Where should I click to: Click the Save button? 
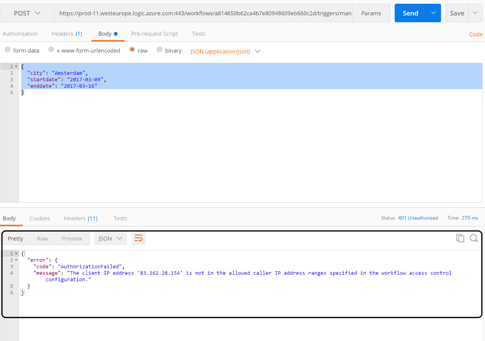click(x=457, y=13)
